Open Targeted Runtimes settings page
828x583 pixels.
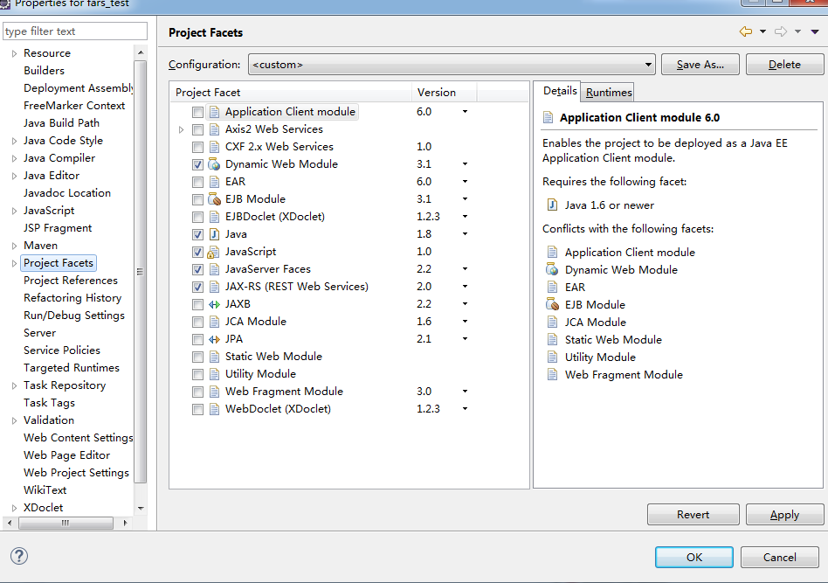point(72,367)
